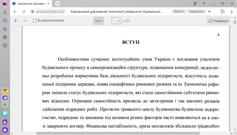Open the purple disk app in sidebar
Viewport: 237px width, 135px height.
(x=5, y=98)
